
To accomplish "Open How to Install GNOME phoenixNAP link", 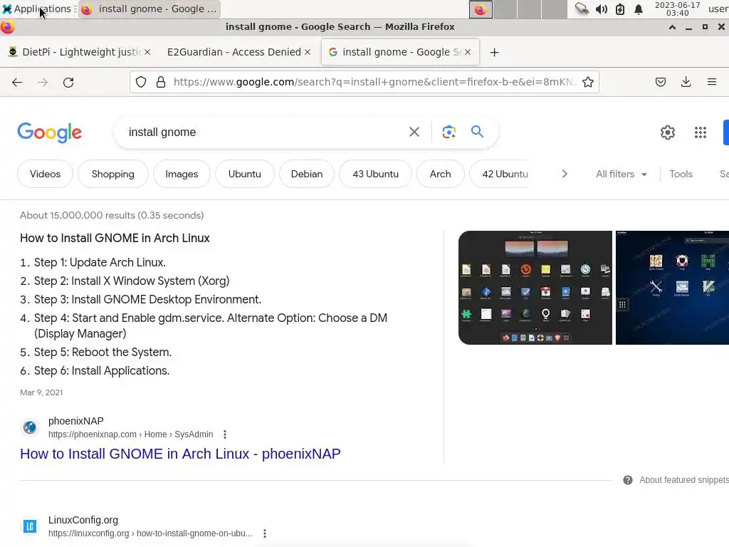I will click(x=180, y=454).
